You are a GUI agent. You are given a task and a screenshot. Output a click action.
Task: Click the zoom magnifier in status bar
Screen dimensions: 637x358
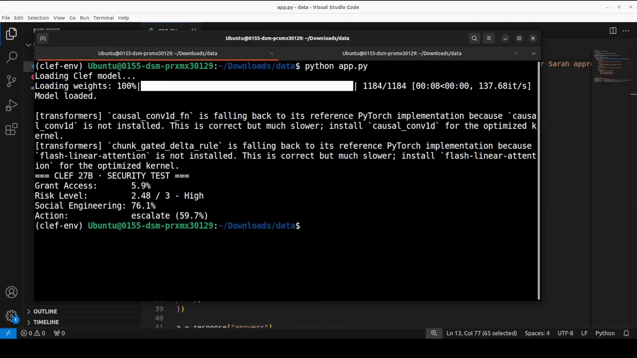434,333
